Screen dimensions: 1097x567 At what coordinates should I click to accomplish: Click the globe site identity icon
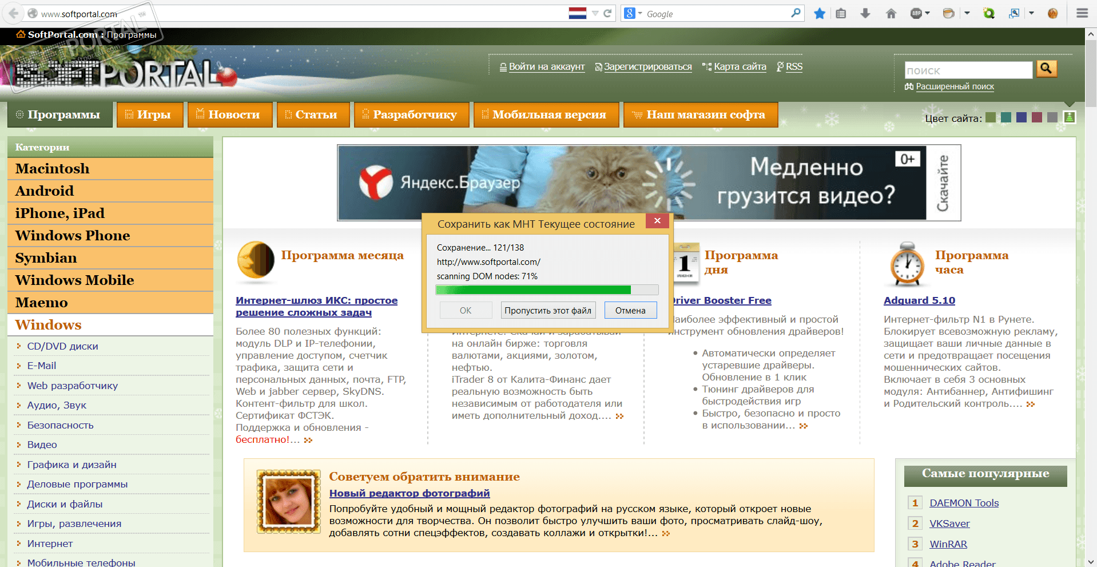(x=33, y=13)
